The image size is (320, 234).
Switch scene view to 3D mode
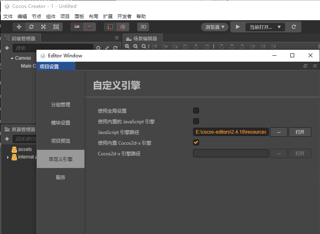pos(143,27)
